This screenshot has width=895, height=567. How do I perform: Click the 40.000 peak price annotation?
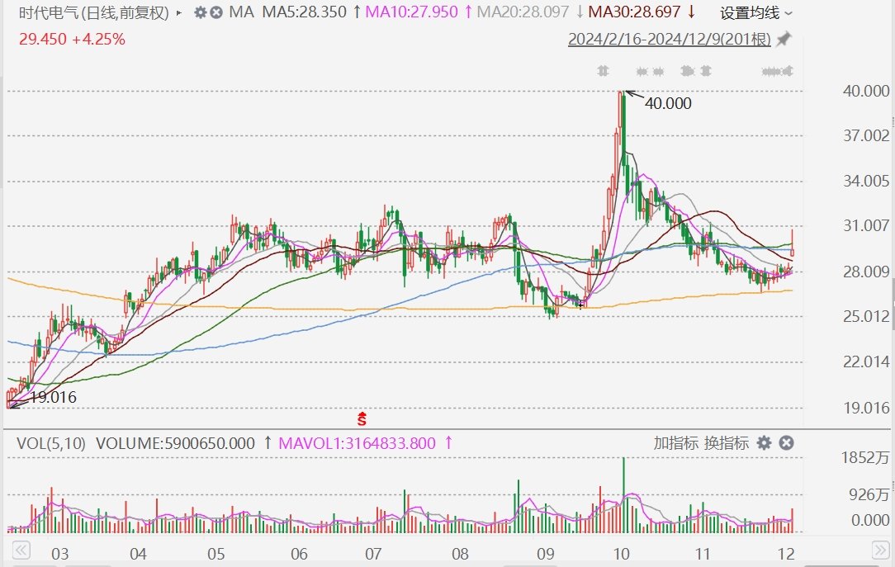(667, 103)
